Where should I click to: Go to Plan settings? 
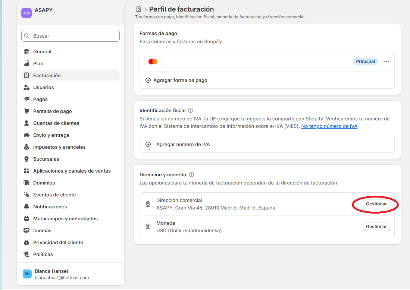tap(71, 63)
